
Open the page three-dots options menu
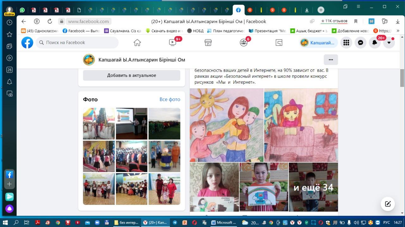pyautogui.click(x=331, y=60)
